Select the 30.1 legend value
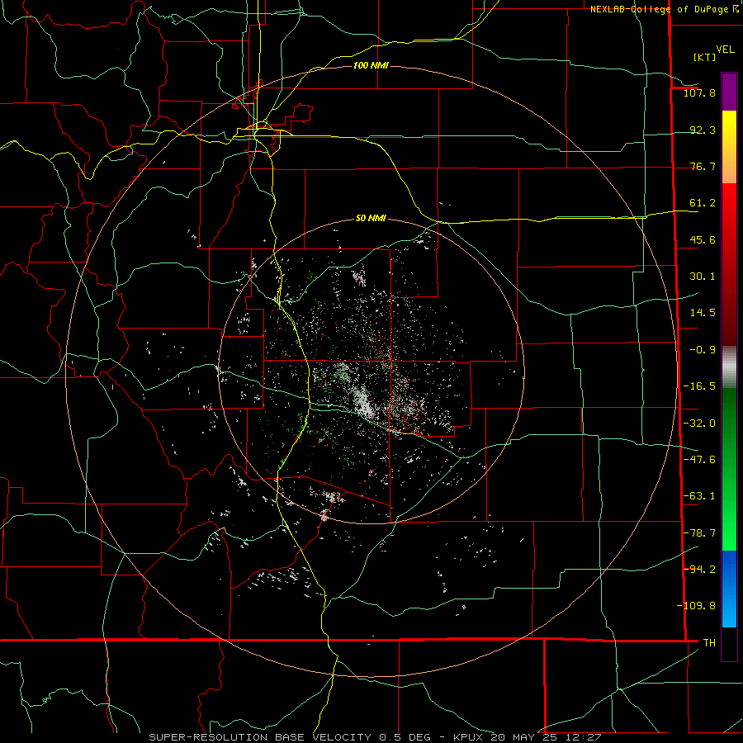 (x=703, y=277)
